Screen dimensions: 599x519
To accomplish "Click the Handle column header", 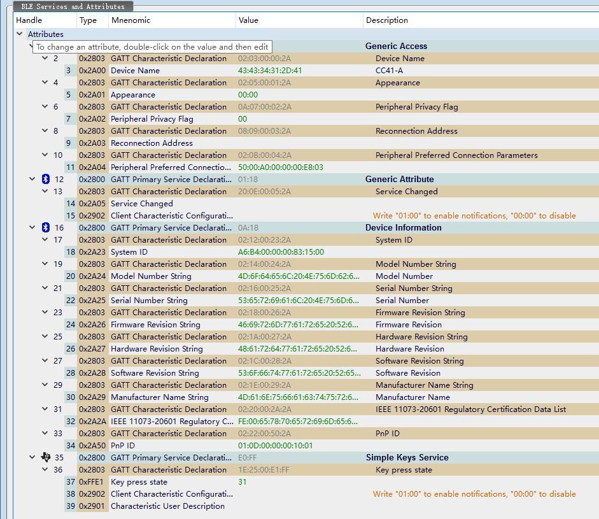I will (x=29, y=20).
